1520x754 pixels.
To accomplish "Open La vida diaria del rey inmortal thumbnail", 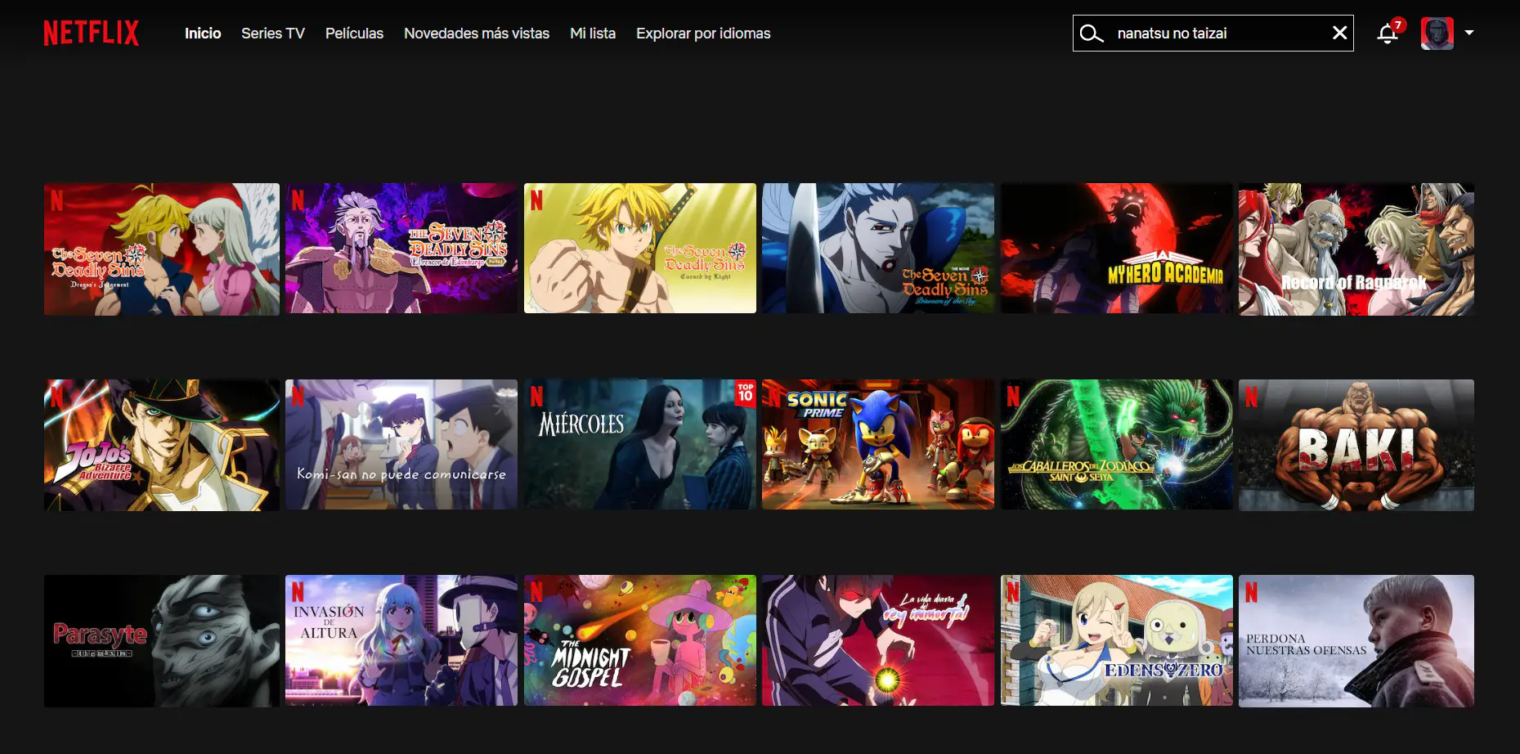I will [x=878, y=640].
